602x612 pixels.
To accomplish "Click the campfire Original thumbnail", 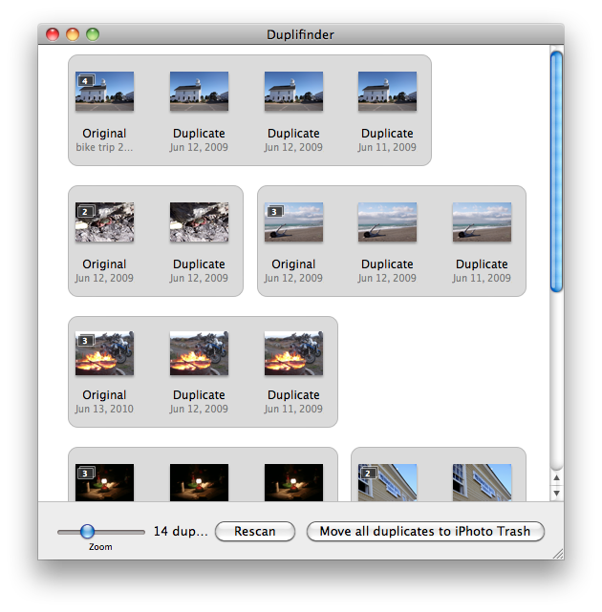I will click(x=105, y=353).
